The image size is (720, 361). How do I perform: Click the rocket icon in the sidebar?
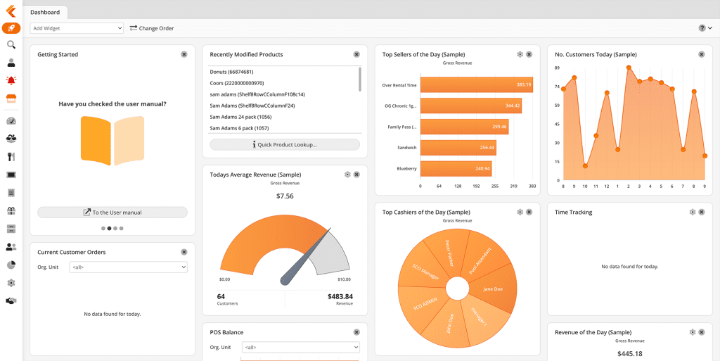pos(11,28)
